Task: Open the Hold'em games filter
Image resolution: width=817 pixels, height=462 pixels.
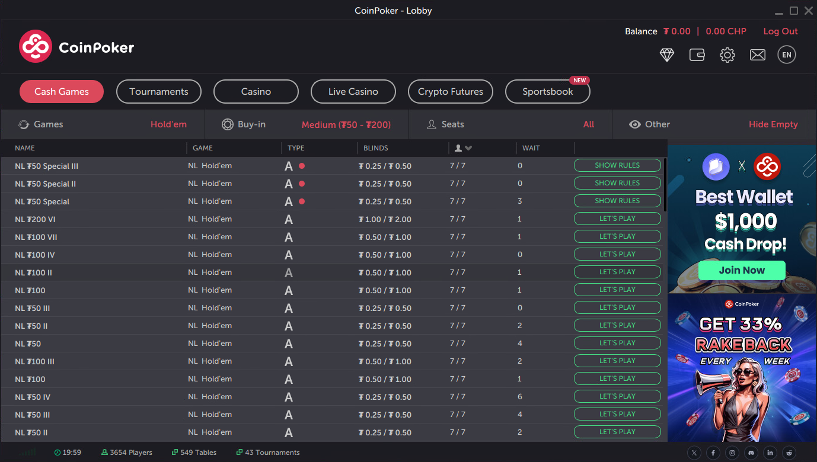Action: pos(168,124)
